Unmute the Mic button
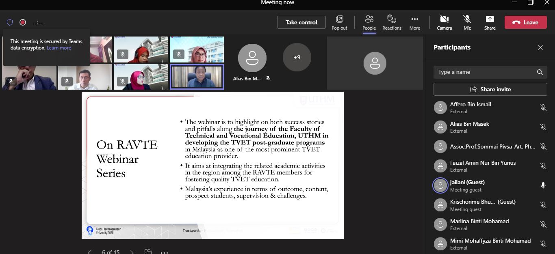The image size is (555, 254). [467, 23]
